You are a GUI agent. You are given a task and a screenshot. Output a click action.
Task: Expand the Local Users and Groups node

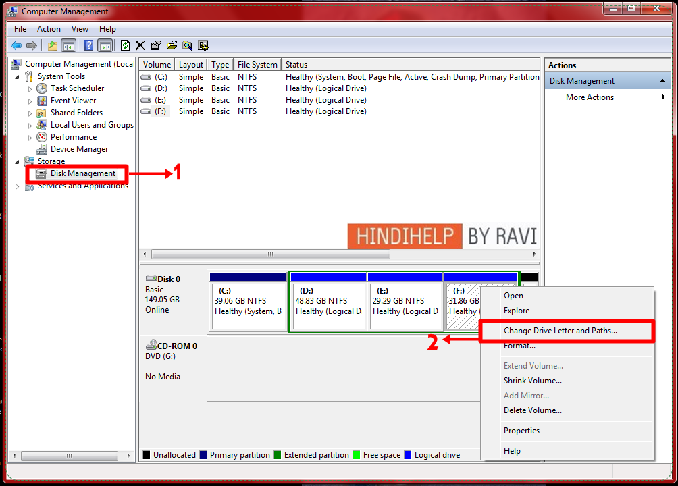30,126
